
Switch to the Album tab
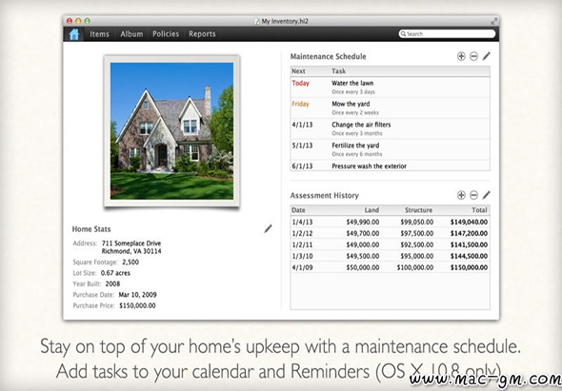point(131,34)
